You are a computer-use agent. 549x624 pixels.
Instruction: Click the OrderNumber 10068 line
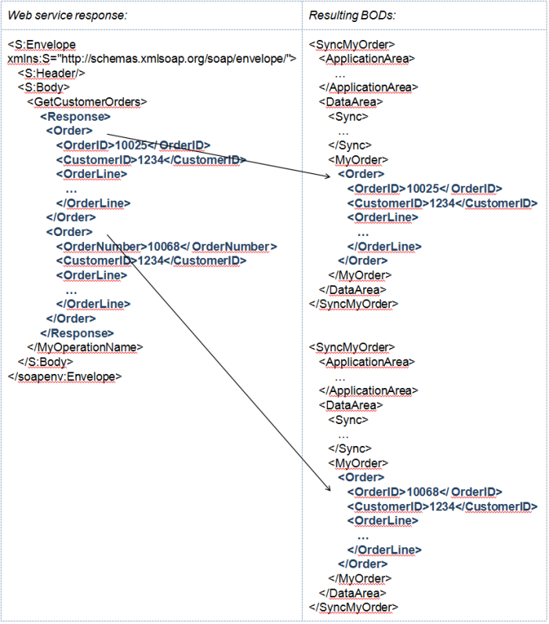166,247
